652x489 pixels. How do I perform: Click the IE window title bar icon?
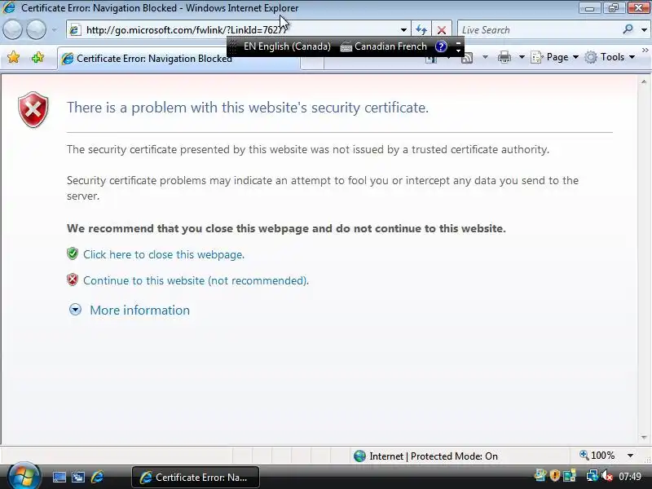click(x=9, y=7)
